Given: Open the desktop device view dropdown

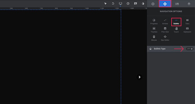Looking at the screenshot, I should click(x=120, y=4).
